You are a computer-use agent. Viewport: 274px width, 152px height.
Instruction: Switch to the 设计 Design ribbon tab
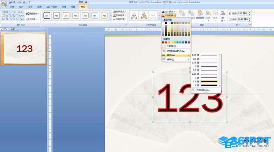coord(31,7)
